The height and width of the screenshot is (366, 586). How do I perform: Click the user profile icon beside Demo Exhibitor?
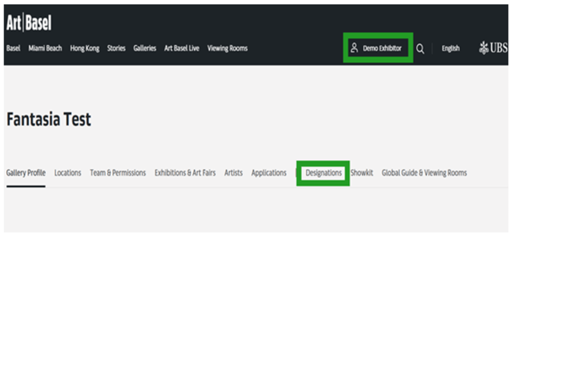(x=354, y=48)
